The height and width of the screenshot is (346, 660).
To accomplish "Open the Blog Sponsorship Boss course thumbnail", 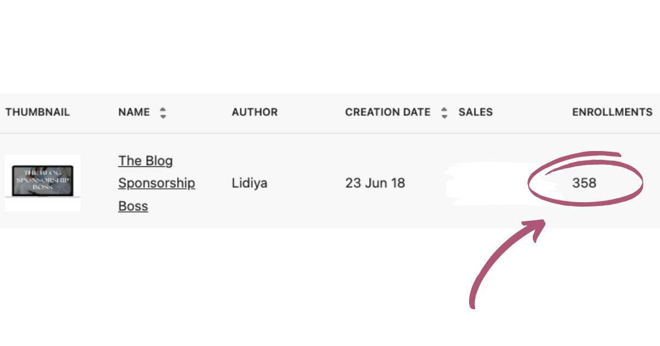I will click(x=43, y=183).
